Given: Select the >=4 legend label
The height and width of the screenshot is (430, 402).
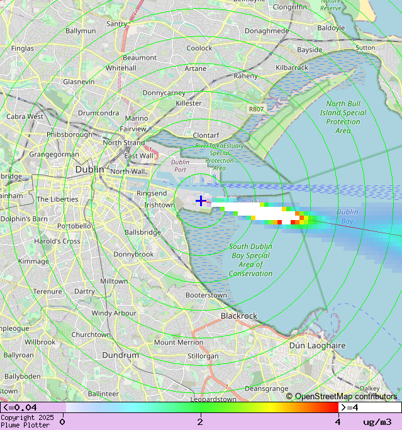Looking at the screenshot, I should pyautogui.click(x=350, y=407).
